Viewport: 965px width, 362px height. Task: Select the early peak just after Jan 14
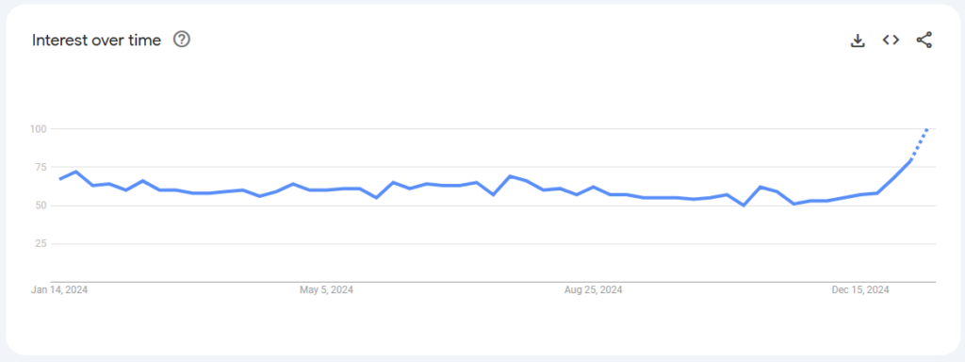click(x=75, y=172)
